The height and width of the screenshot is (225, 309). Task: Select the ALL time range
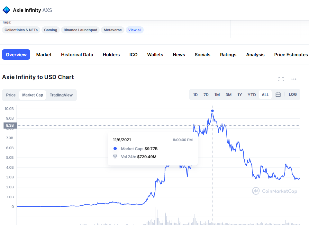point(265,95)
